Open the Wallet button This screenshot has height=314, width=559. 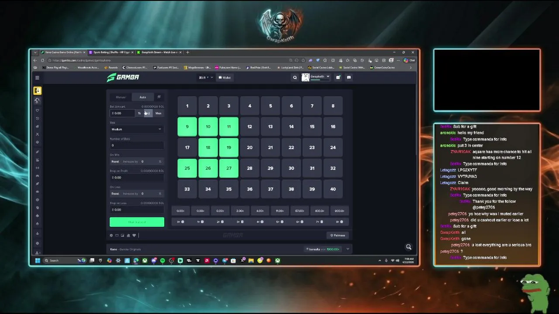[224, 78]
